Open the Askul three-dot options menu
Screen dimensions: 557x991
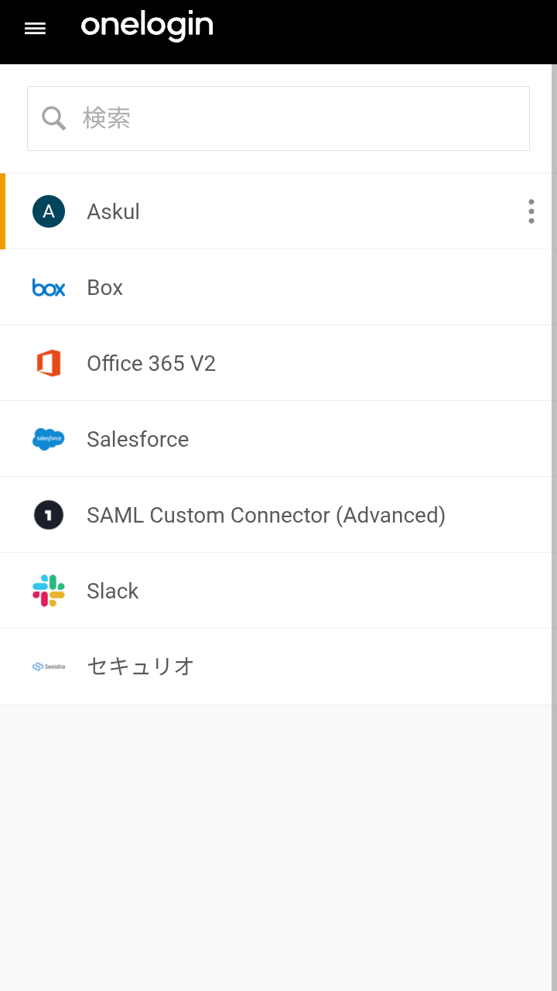pos(531,211)
